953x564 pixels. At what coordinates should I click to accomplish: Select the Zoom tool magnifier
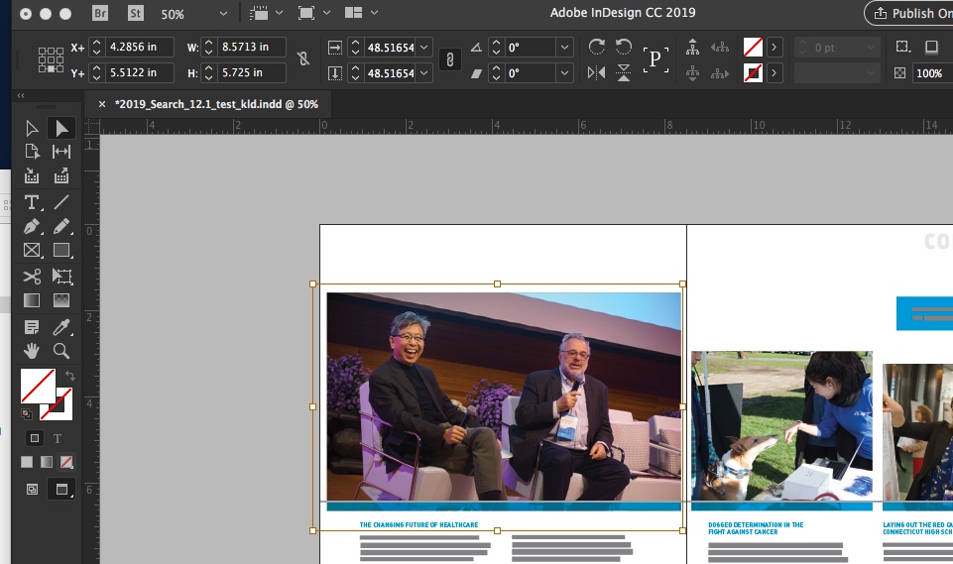pos(61,351)
